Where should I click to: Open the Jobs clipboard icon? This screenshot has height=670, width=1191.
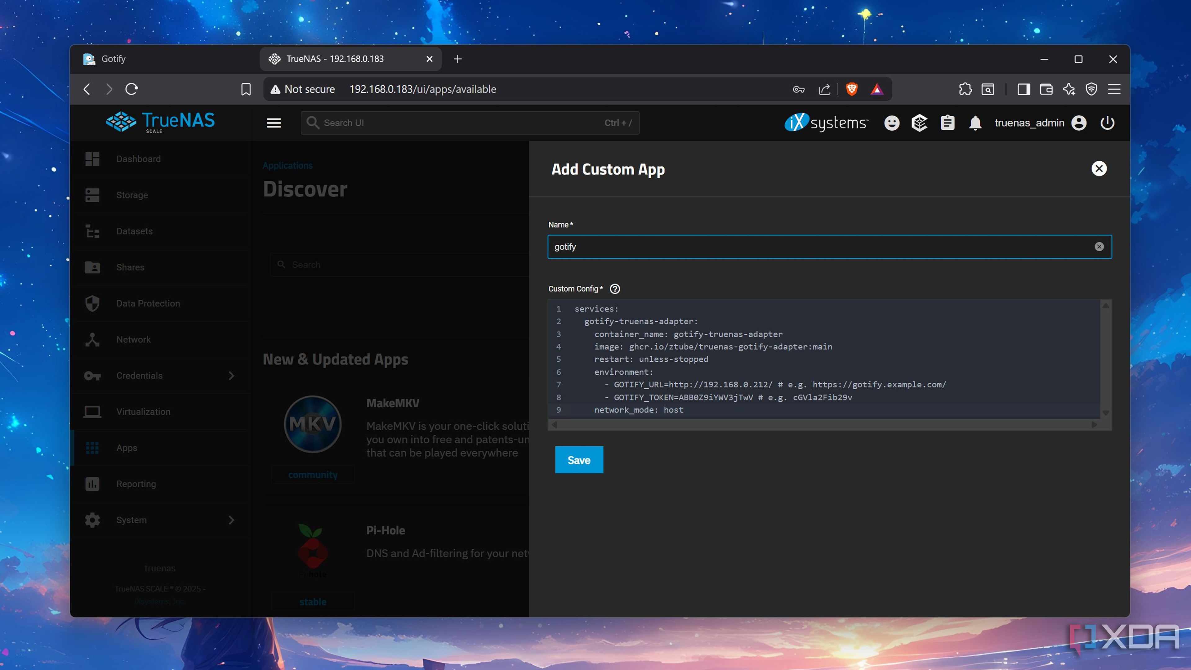(947, 123)
